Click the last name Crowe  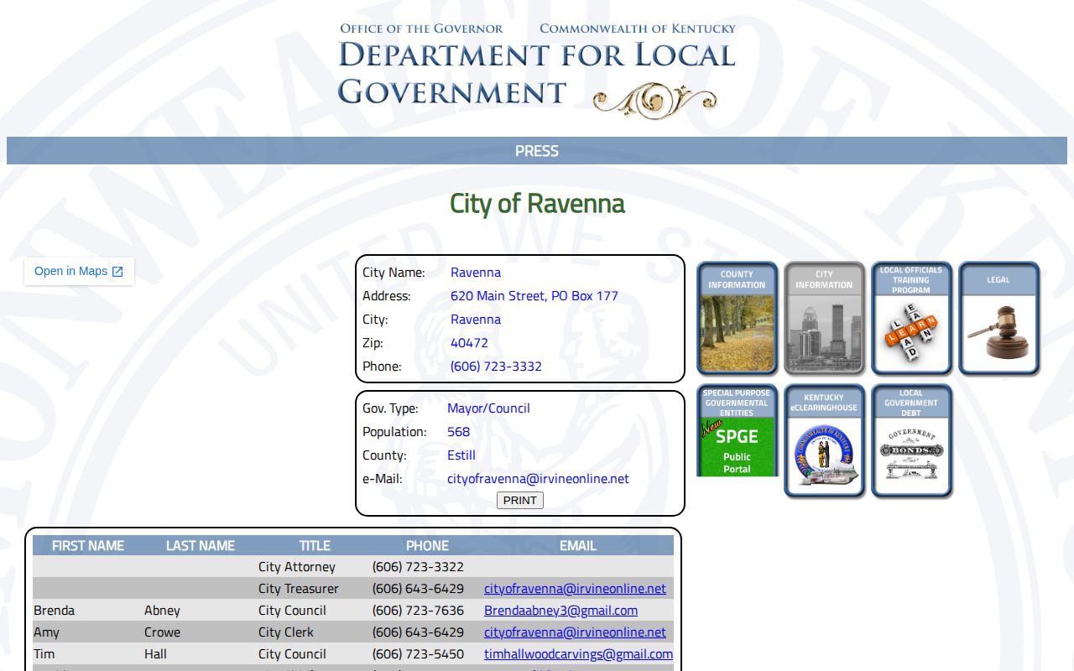tap(162, 632)
